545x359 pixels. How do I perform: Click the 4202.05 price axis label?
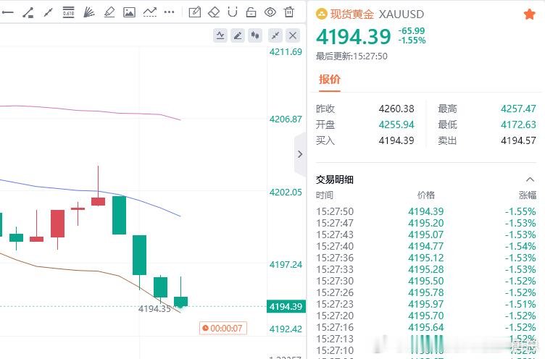point(286,193)
